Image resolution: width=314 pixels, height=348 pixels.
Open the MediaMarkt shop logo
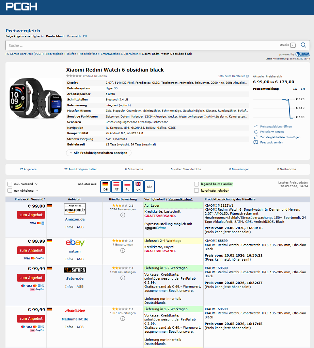pos(75,311)
